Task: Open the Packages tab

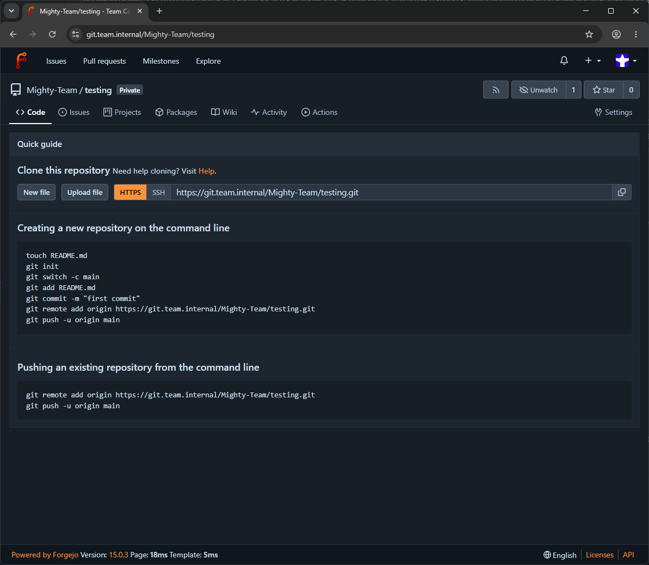Action: tap(176, 112)
